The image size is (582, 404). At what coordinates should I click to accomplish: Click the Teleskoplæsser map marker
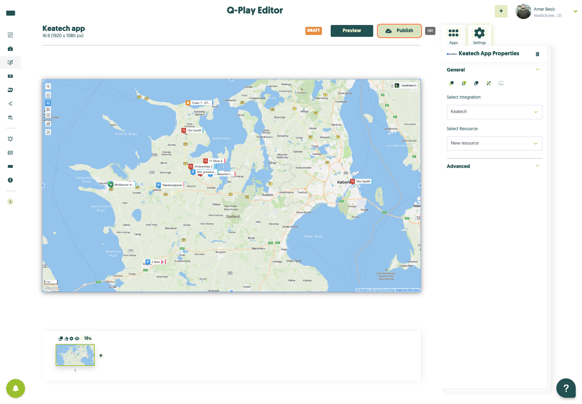tap(170, 185)
